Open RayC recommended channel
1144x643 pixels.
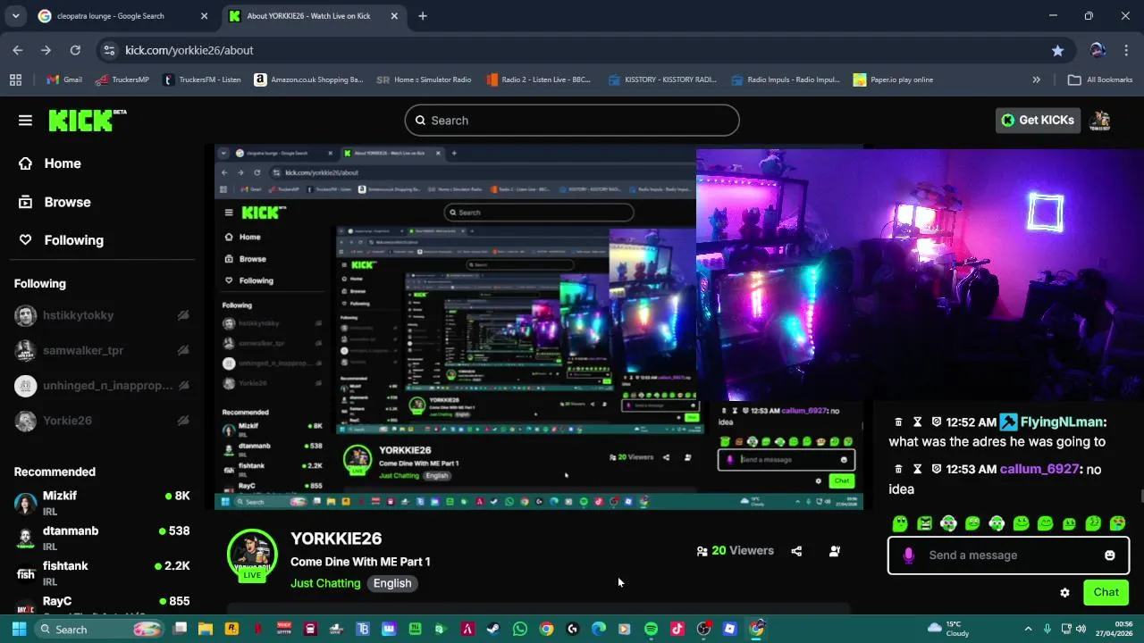click(102, 605)
